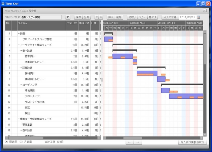Click the 削除 (delete) toolbar button
This screenshot has width=212, height=152.
pyautogui.click(x=119, y=17)
